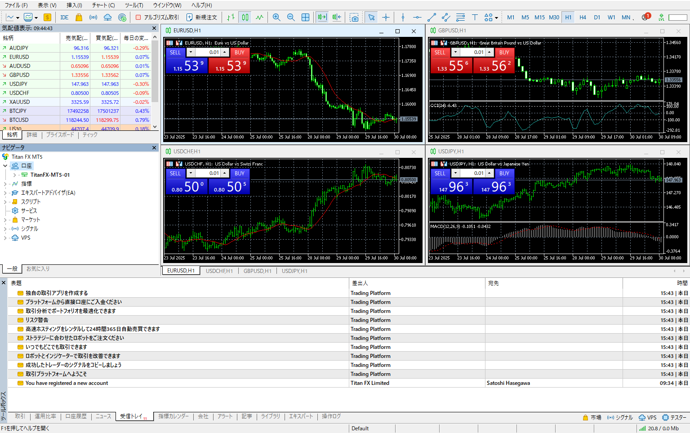Select the D1 timeframe

coord(597,18)
